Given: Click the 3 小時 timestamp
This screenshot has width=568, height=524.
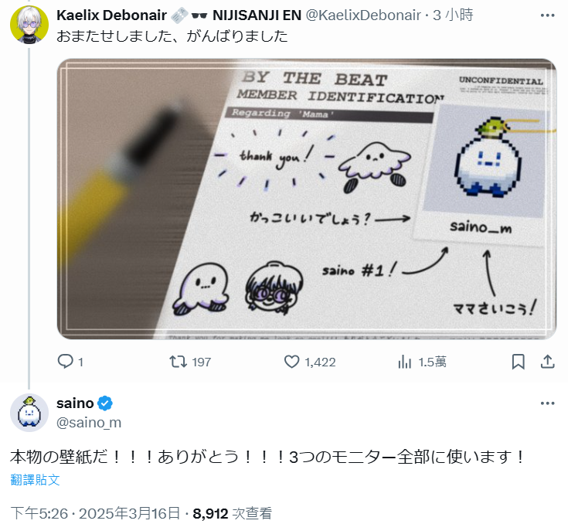Looking at the screenshot, I should (453, 15).
